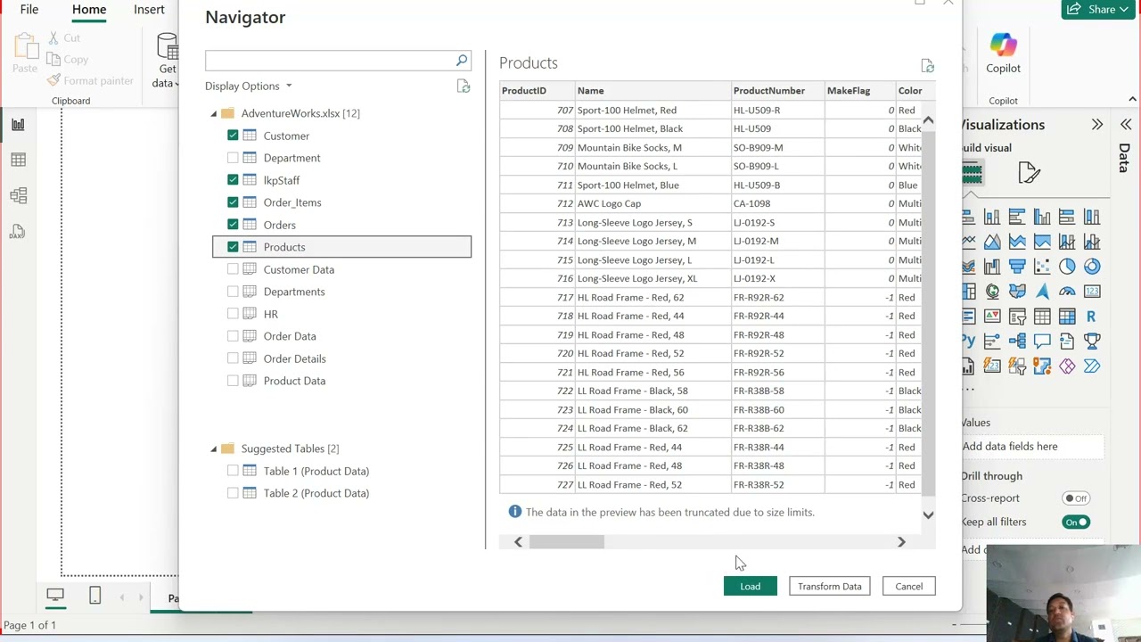Open the Model view in left sidebar
The width and height of the screenshot is (1141, 642).
click(18, 196)
